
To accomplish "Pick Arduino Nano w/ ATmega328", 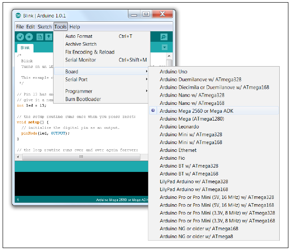I will pos(214,95).
